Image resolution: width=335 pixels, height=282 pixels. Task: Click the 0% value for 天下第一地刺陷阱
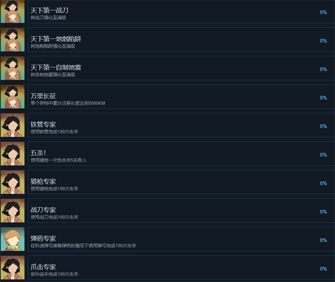[323, 41]
